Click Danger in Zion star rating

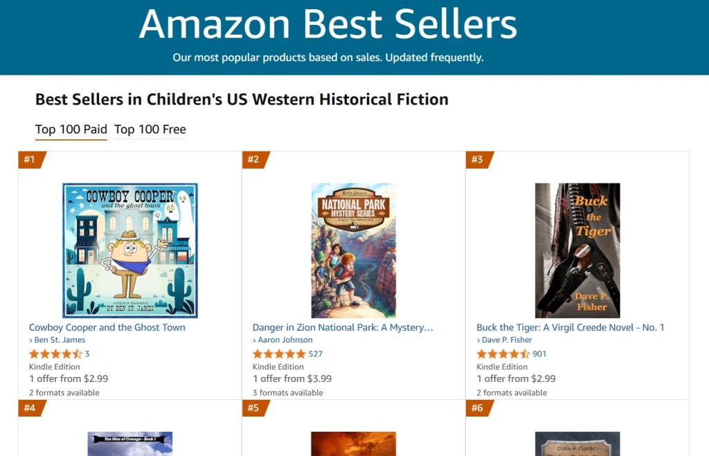tap(279, 354)
